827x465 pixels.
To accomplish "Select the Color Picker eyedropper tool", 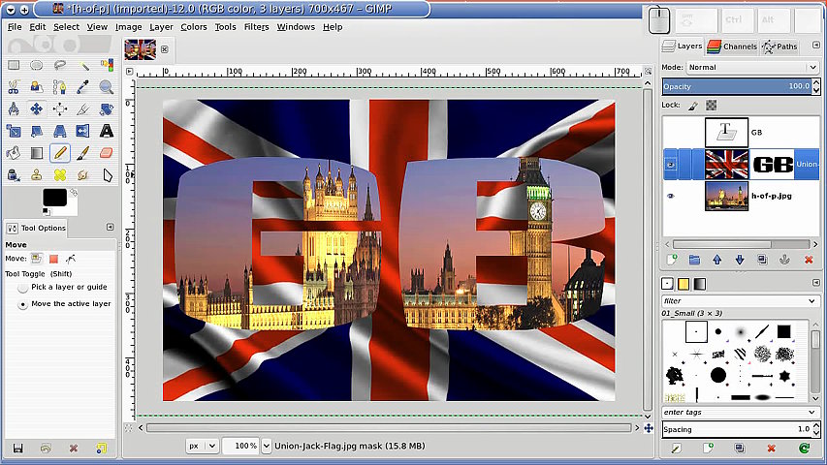I will pyautogui.click(x=83, y=87).
